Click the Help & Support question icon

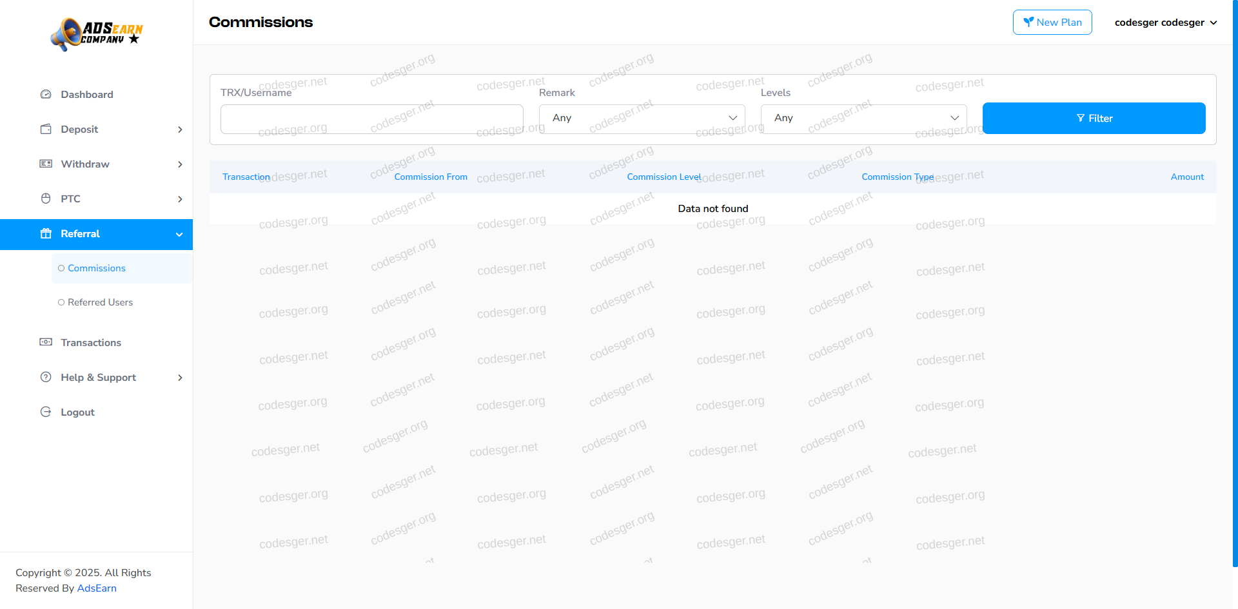(x=46, y=378)
